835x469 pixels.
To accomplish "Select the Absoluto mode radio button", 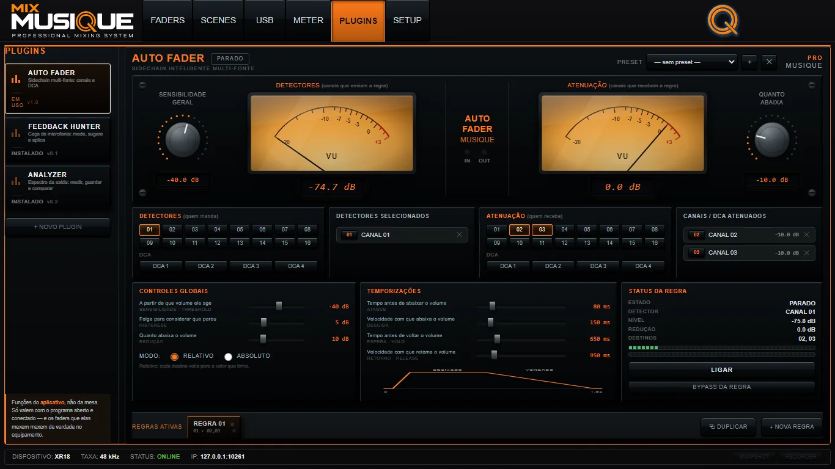I will 229,356.
